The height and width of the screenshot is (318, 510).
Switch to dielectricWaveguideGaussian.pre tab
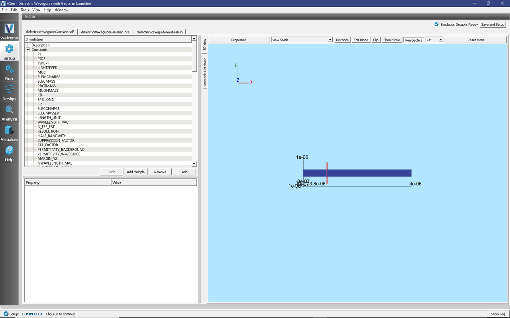click(105, 32)
